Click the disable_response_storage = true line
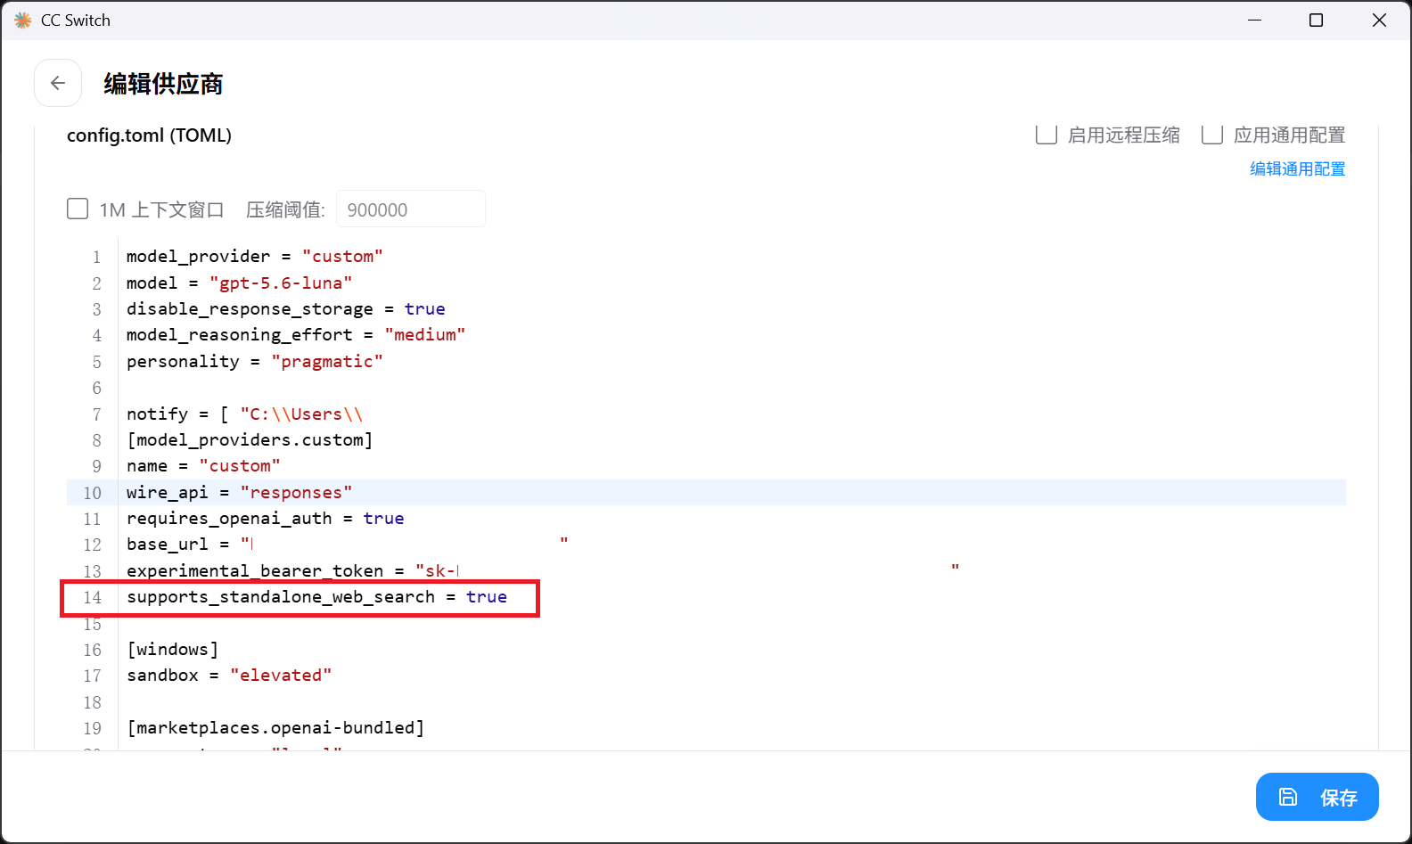The width and height of the screenshot is (1412, 844). (x=286, y=309)
